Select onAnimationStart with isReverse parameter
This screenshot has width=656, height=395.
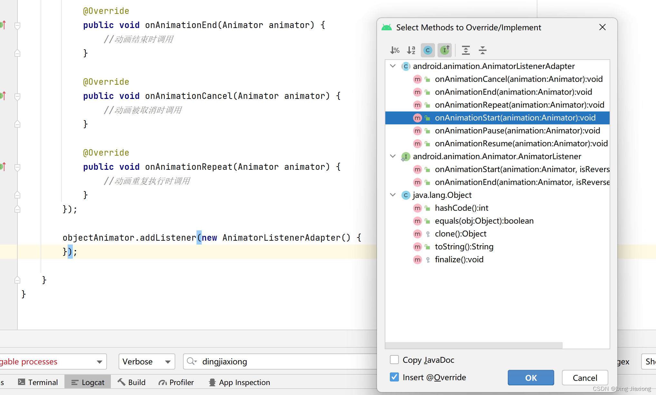(497, 169)
